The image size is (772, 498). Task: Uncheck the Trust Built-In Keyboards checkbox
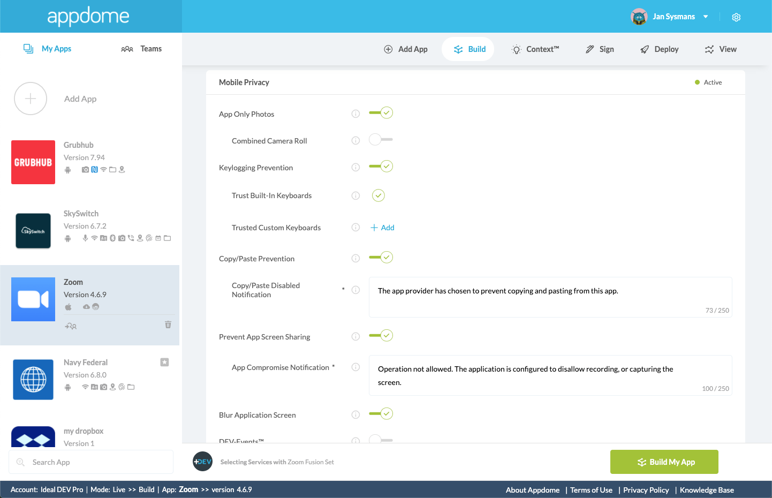[379, 195]
